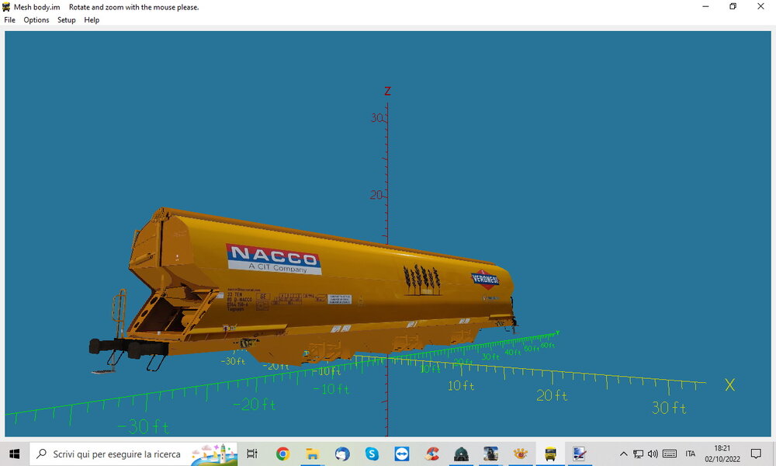The height and width of the screenshot is (466, 776).
Task: Click the NACCO logo on the wagon
Action: 274,259
